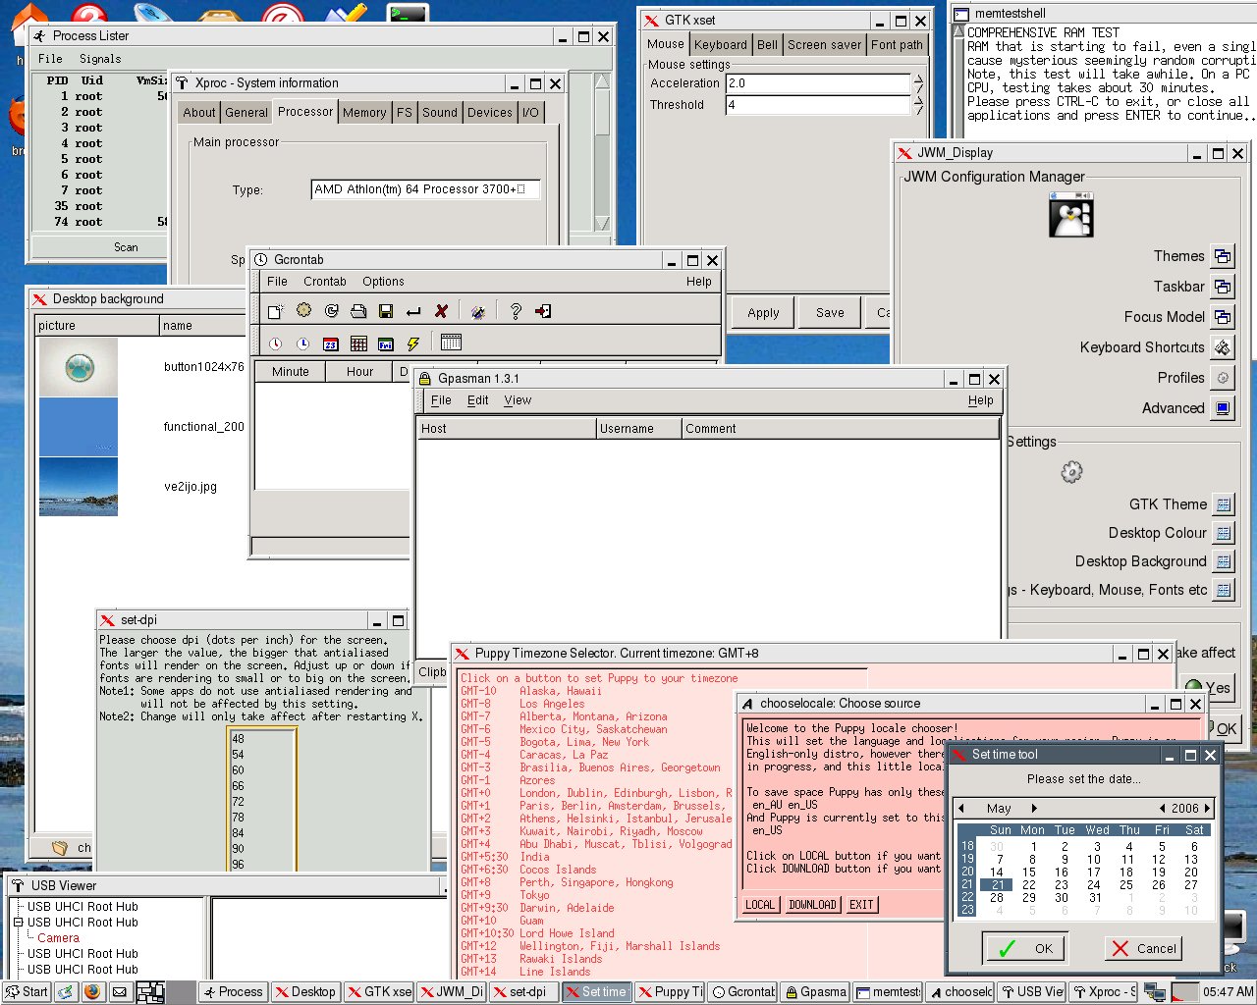This screenshot has height=1005, width=1257.
Task: Click the processor Type field in Xproc
Action: pos(425,189)
